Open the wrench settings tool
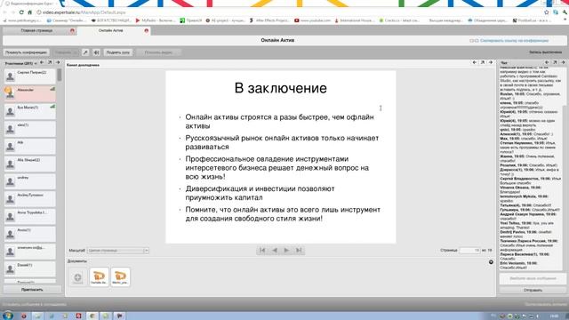Image resolution: width=569 pixels, height=320 pixels. point(85,52)
